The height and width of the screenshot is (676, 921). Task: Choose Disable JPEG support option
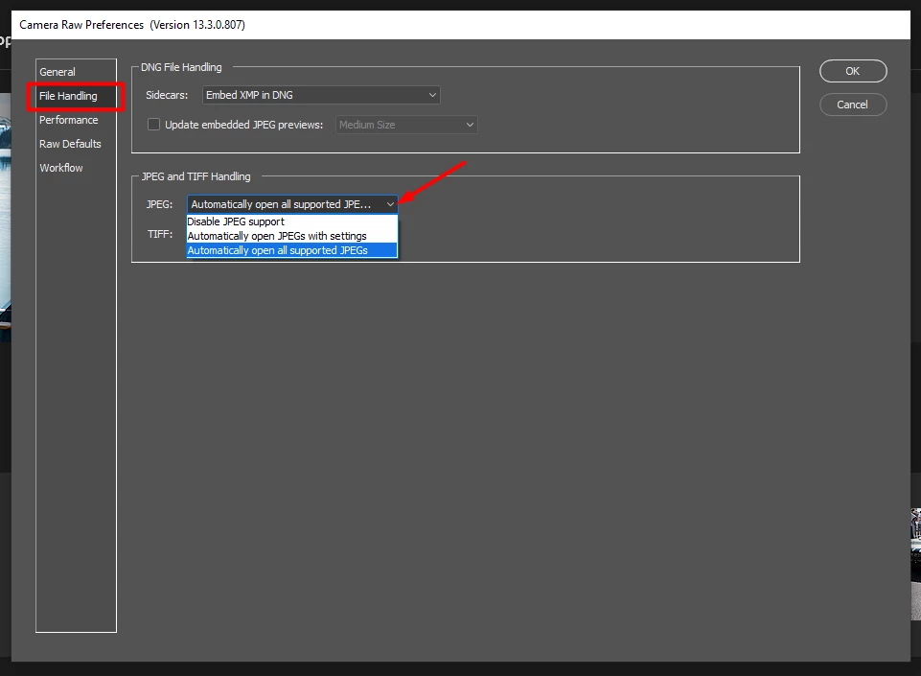tap(292, 221)
